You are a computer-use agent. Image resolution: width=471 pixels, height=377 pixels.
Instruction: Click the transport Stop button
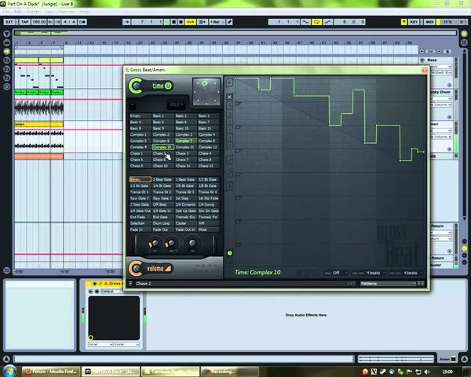[x=173, y=22]
